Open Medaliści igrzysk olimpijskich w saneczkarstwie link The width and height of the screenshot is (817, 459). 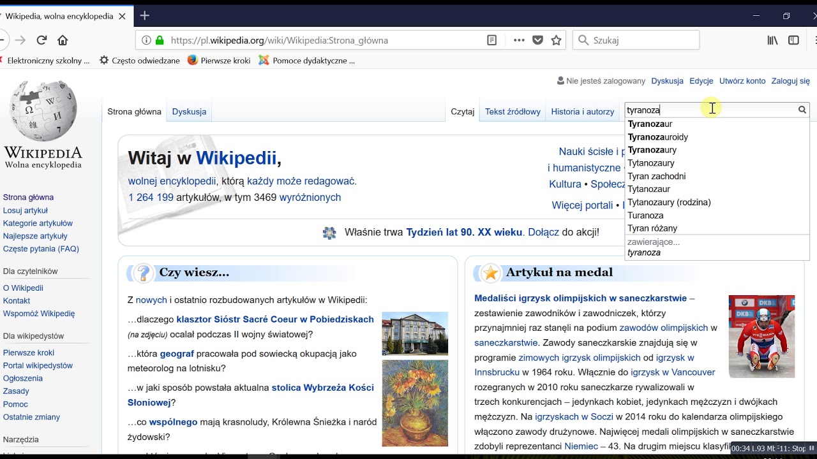click(580, 298)
